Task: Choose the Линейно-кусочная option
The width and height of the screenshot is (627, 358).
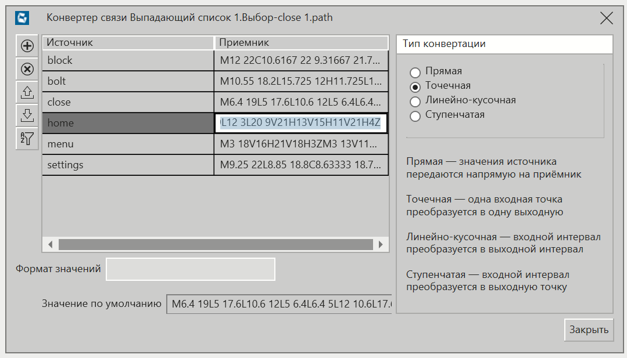Action: 415,102
